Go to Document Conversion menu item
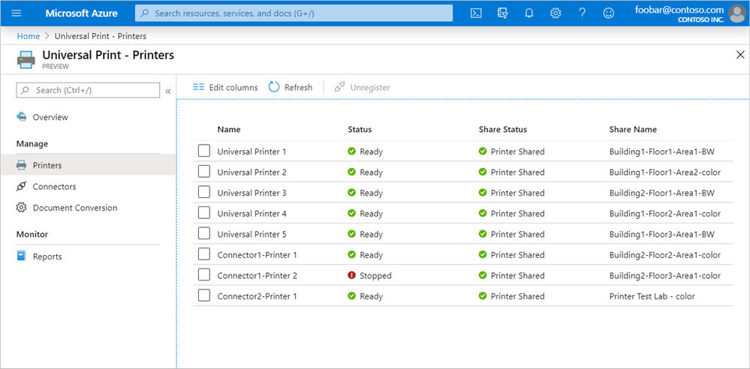This screenshot has height=369, width=750. [x=74, y=208]
